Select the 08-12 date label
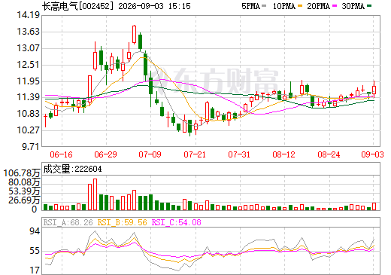This screenshot has height=275, width=391. pos(283,154)
